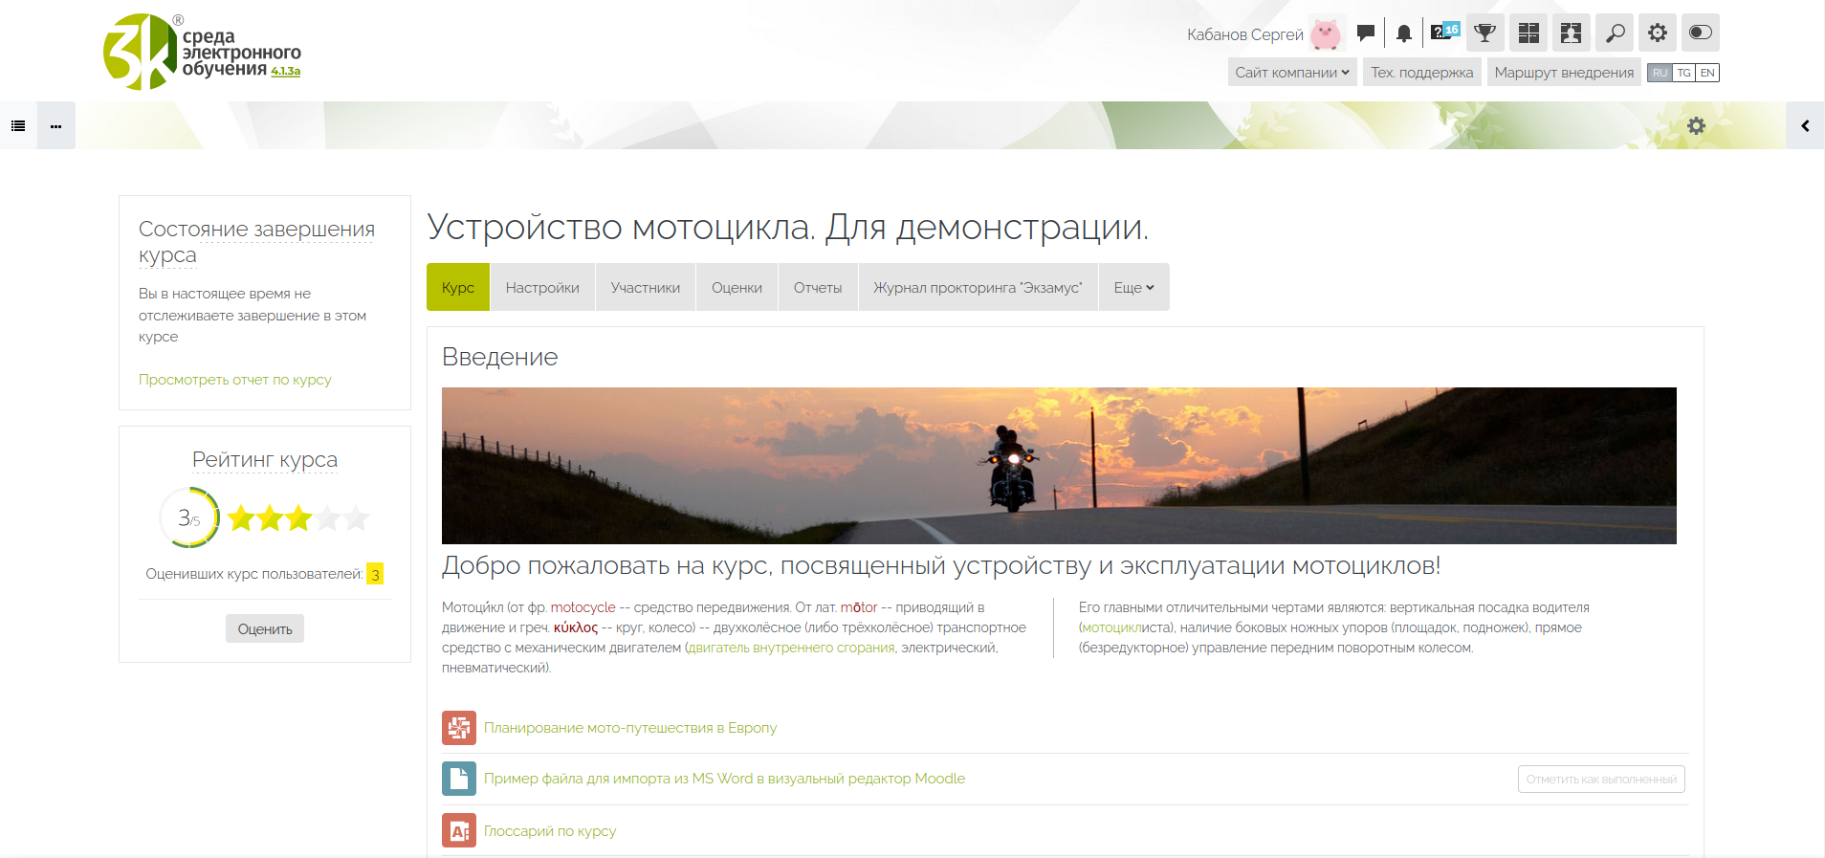Click Состояние завершения курса block heading
Viewport: 1825px width, 858px height.
(x=256, y=242)
